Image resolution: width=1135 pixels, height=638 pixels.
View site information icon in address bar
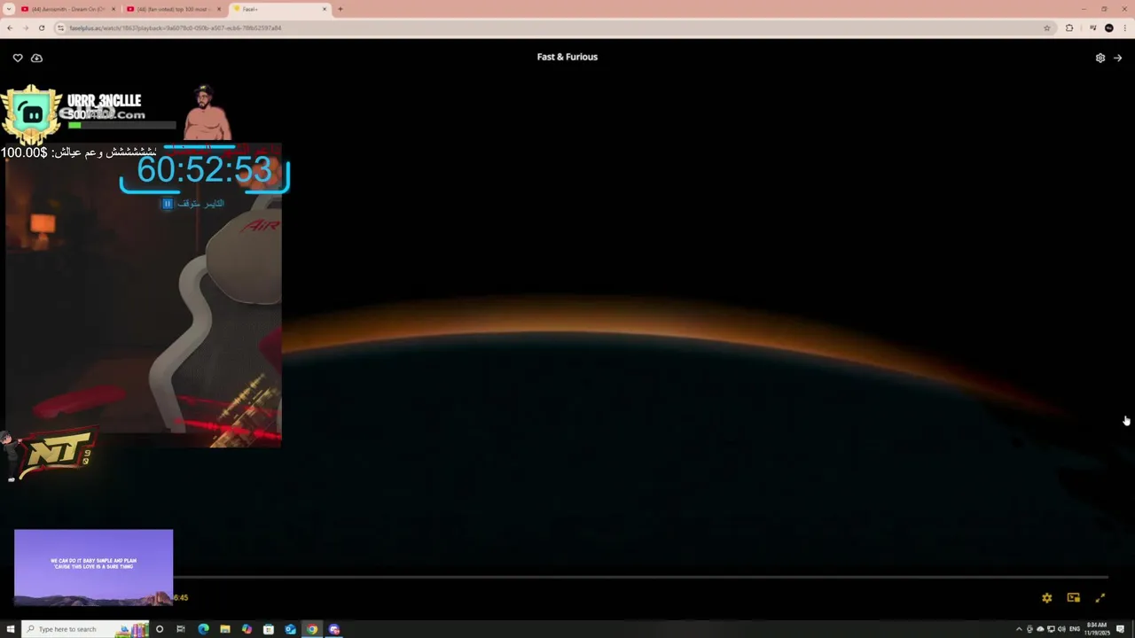(61, 27)
